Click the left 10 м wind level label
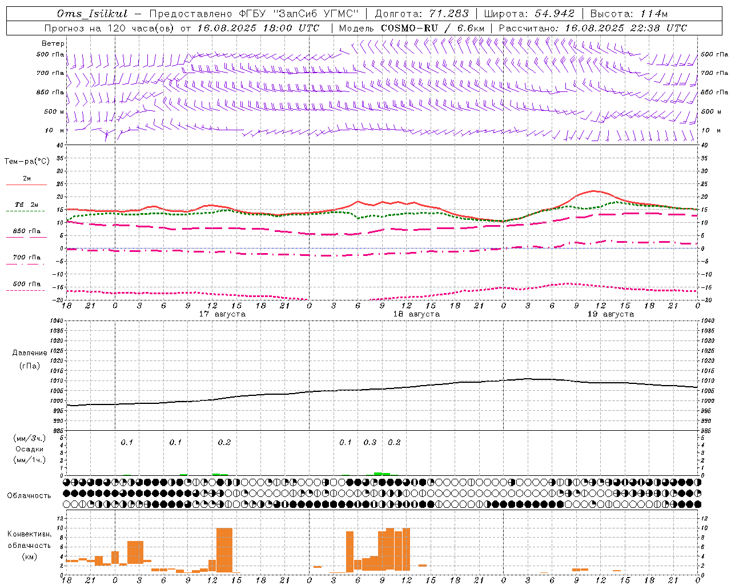The width and height of the screenshot is (731, 585). click(x=55, y=130)
